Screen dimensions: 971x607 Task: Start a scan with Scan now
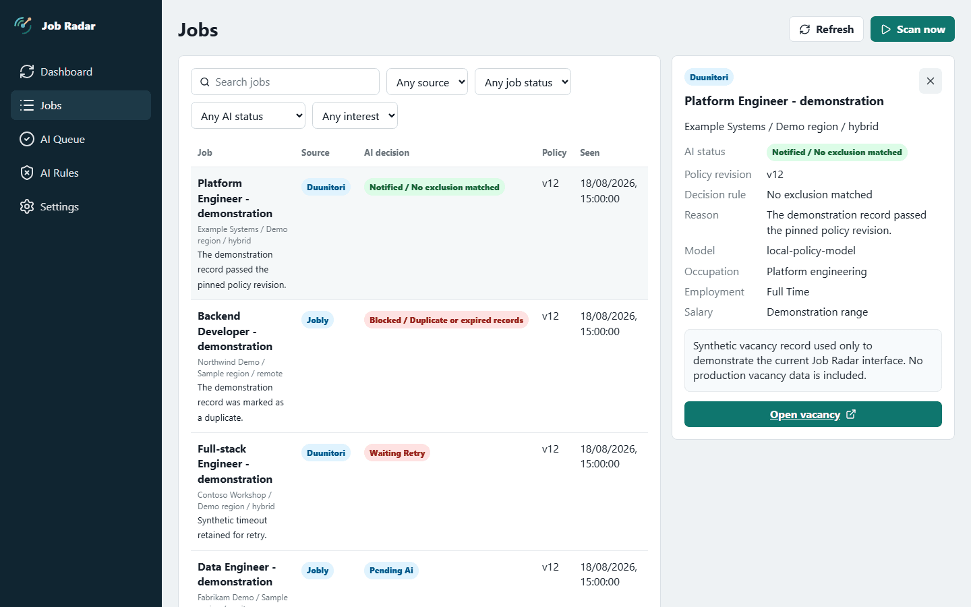point(912,29)
